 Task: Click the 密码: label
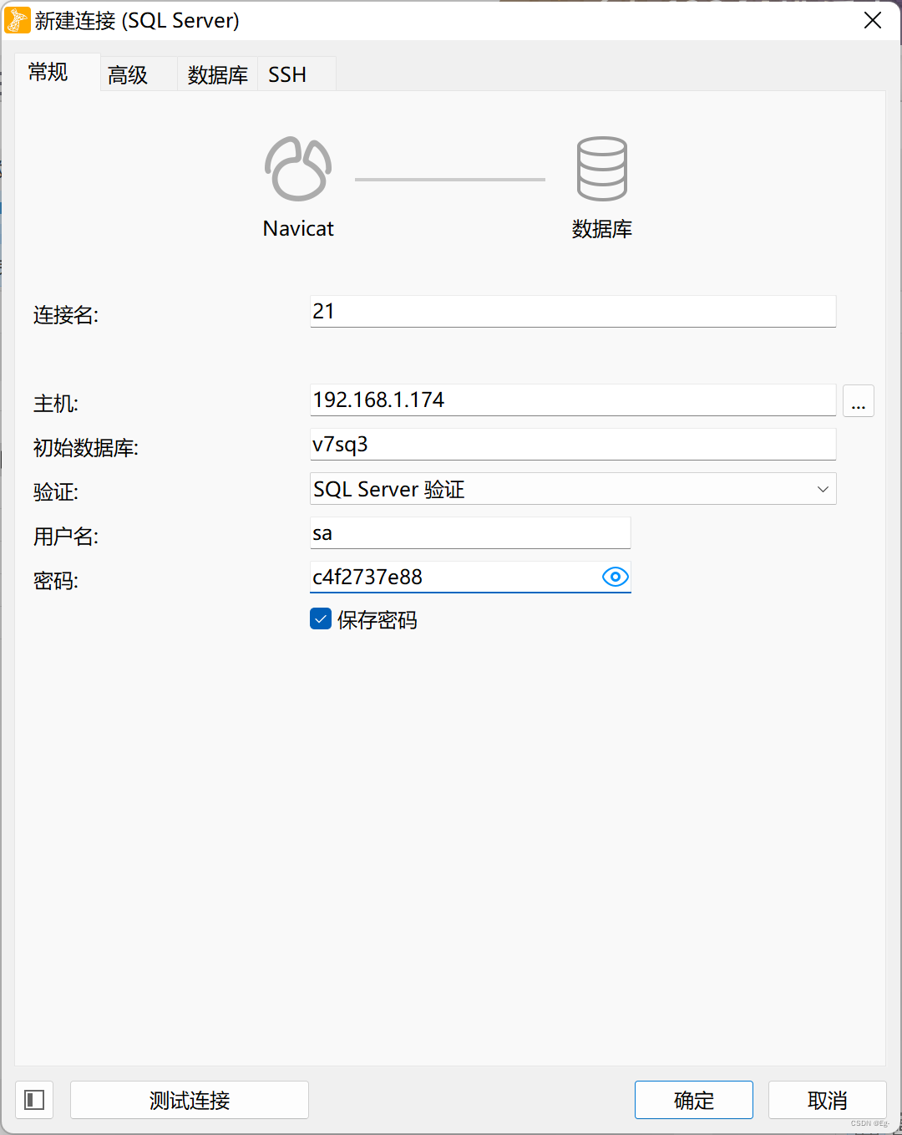tap(56, 581)
